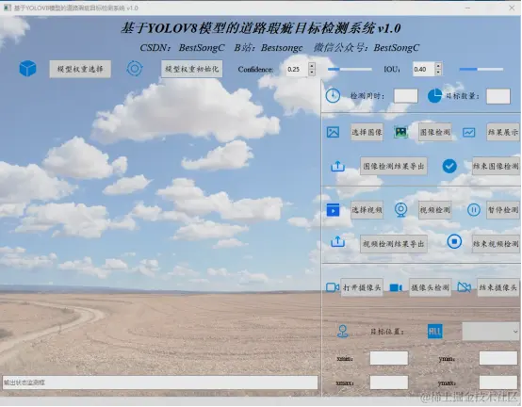Click the 模型权重选择 button
This screenshot has height=407, width=522.
[80, 69]
